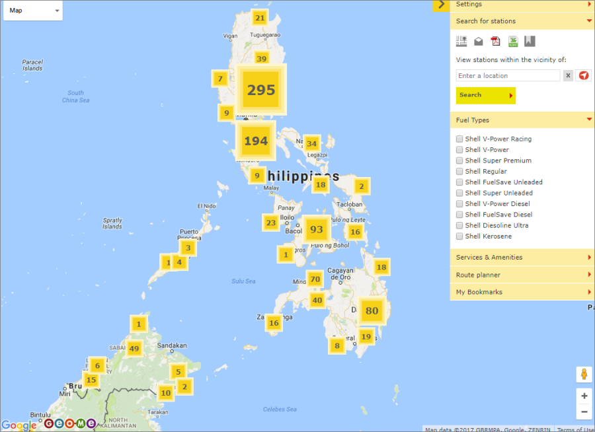This screenshot has width=595, height=432.
Task: Collapse the Fuel Types section
Action: tap(522, 120)
